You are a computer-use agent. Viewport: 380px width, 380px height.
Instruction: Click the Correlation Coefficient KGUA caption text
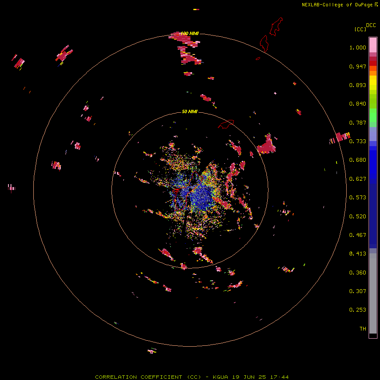(x=192, y=377)
